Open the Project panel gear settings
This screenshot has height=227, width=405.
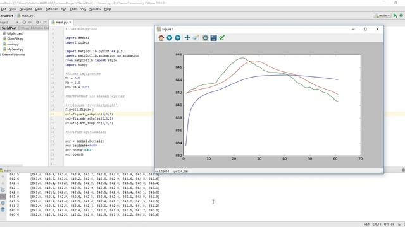click(x=38, y=23)
